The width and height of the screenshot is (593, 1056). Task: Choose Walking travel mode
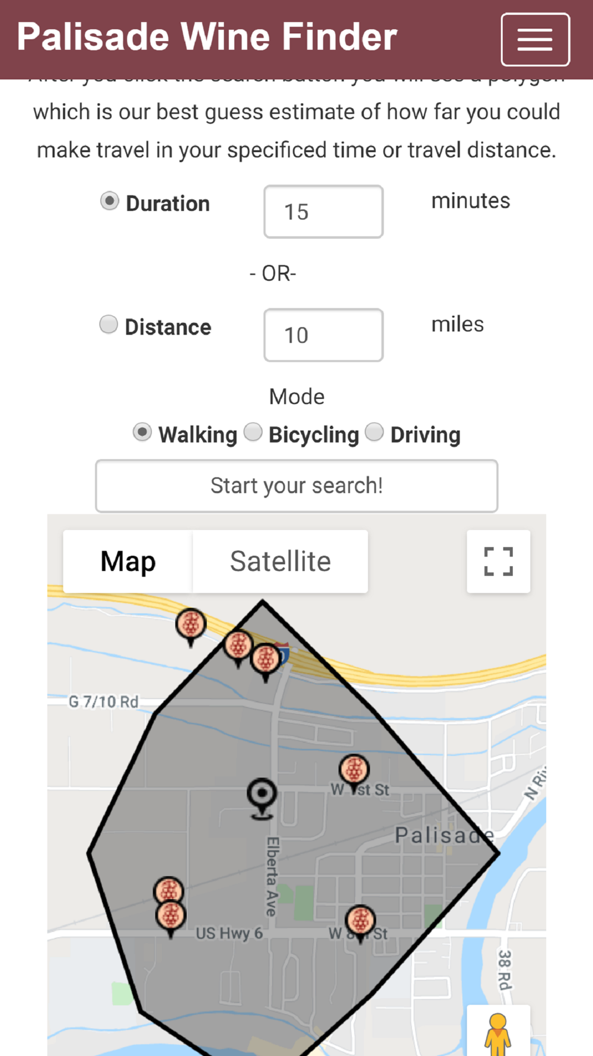[x=142, y=432]
